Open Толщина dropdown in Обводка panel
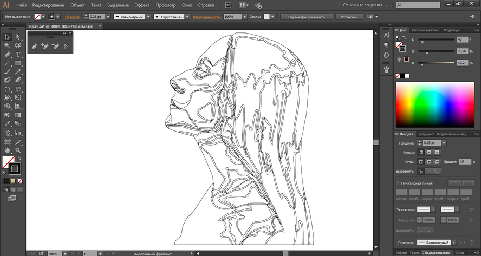The height and width of the screenshot is (256, 481). tap(444, 143)
